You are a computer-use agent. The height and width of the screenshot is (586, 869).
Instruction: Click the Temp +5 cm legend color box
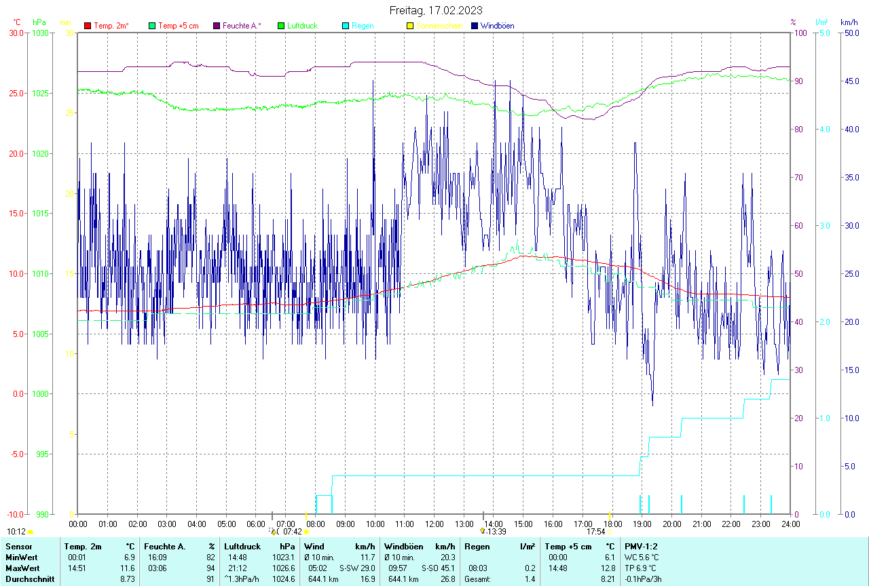pyautogui.click(x=152, y=26)
